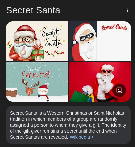Click the small Santa beside the reindeer

tap(44, 92)
